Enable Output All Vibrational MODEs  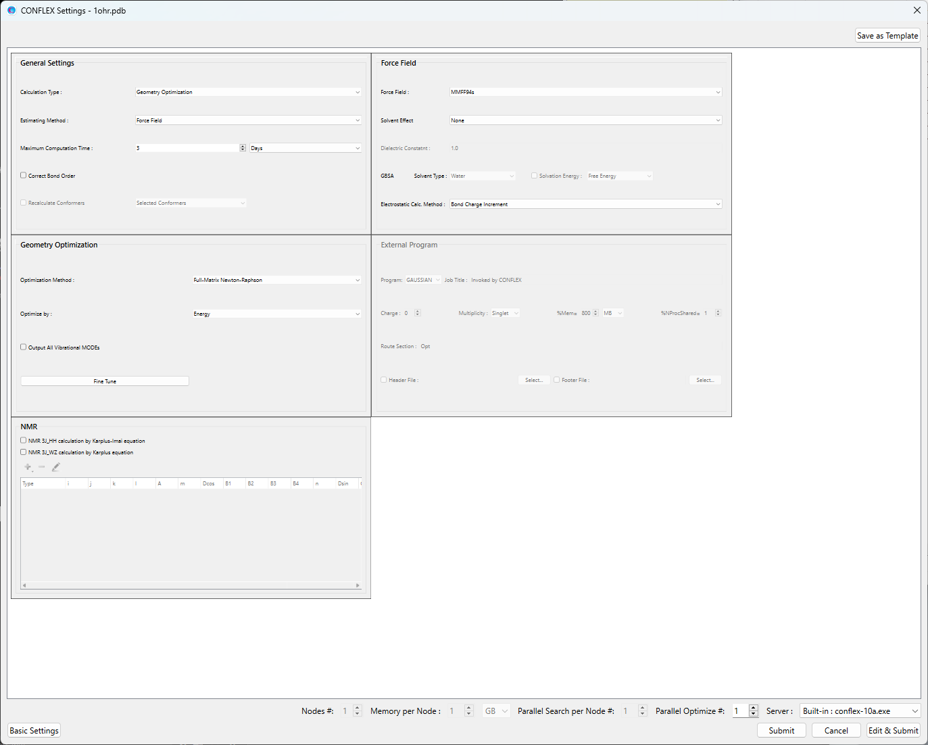(22, 347)
